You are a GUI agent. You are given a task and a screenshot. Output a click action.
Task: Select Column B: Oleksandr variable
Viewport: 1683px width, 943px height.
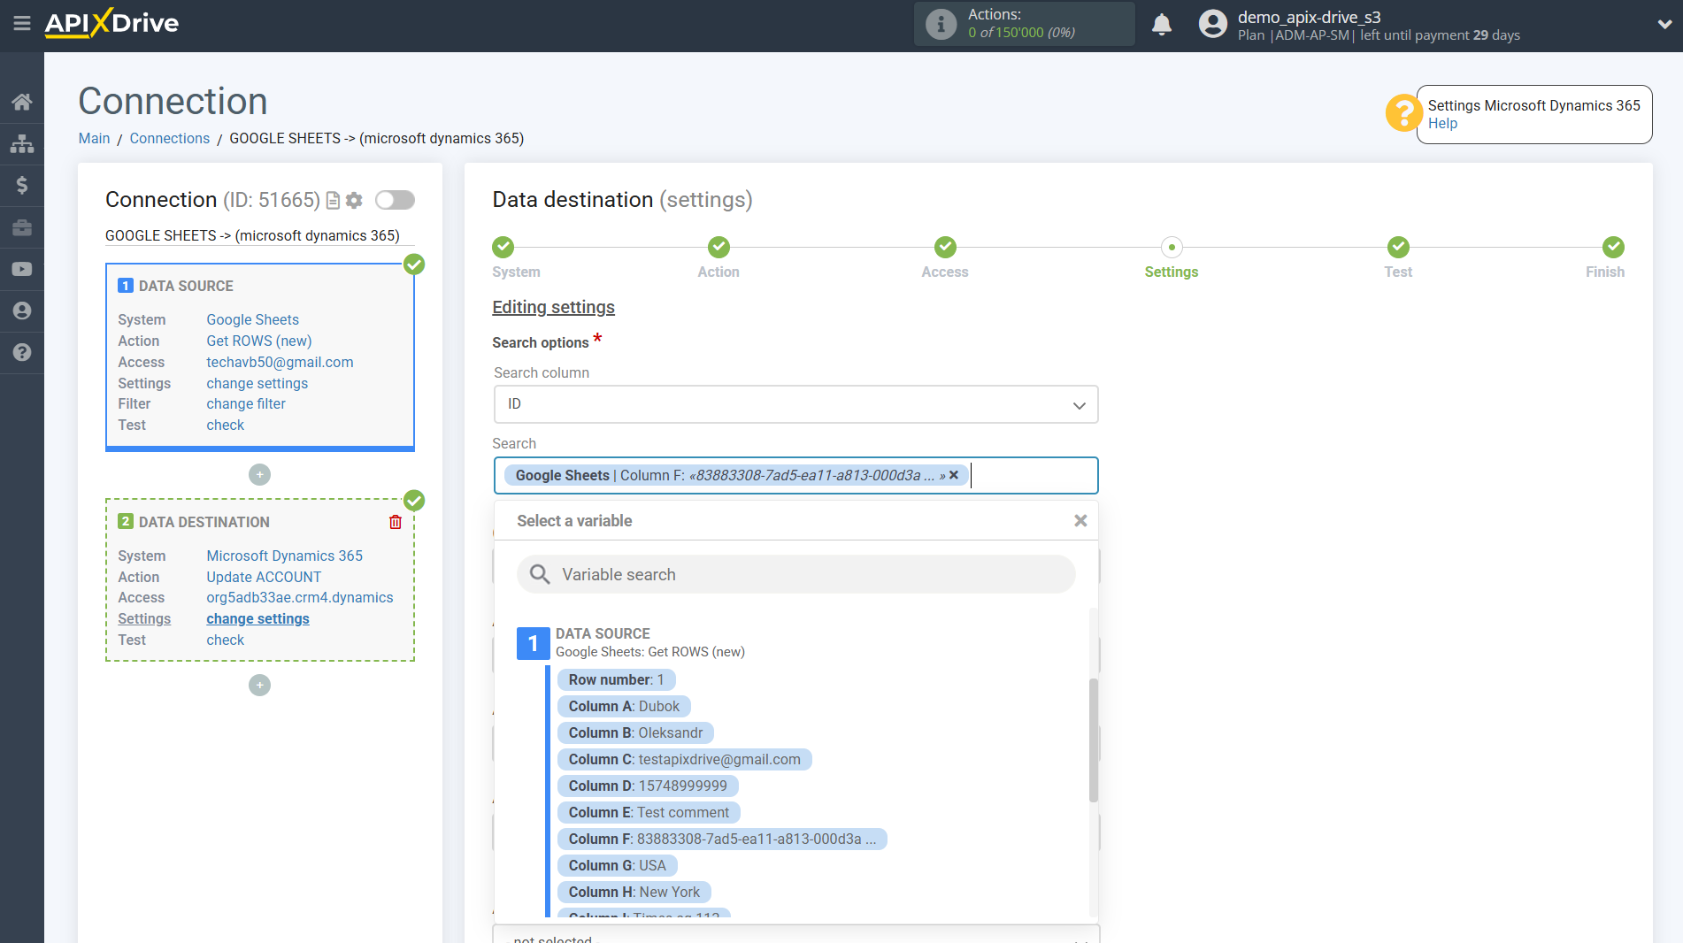click(x=635, y=733)
